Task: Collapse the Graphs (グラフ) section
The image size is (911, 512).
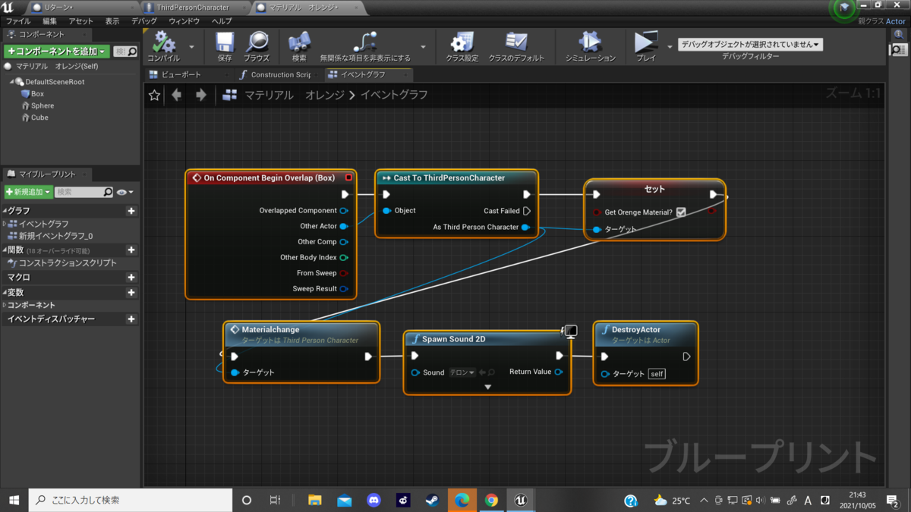Action: point(5,211)
